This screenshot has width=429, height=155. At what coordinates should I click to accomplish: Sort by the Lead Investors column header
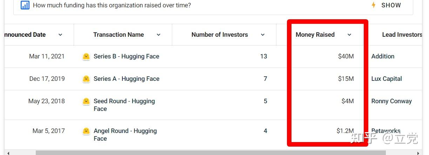pyautogui.click(x=402, y=35)
